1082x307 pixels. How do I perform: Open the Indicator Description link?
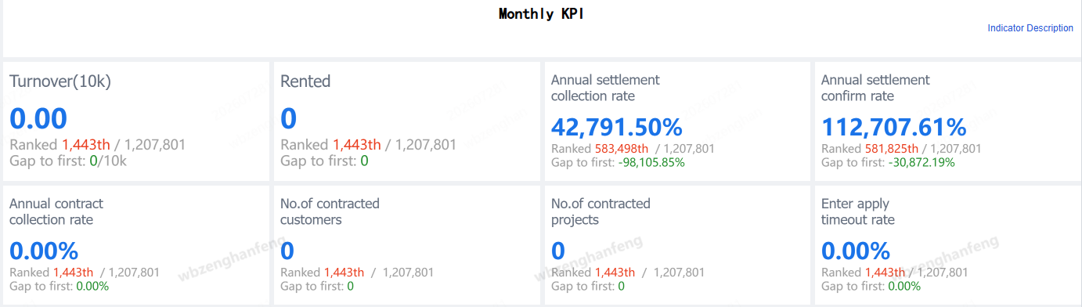[1030, 28]
